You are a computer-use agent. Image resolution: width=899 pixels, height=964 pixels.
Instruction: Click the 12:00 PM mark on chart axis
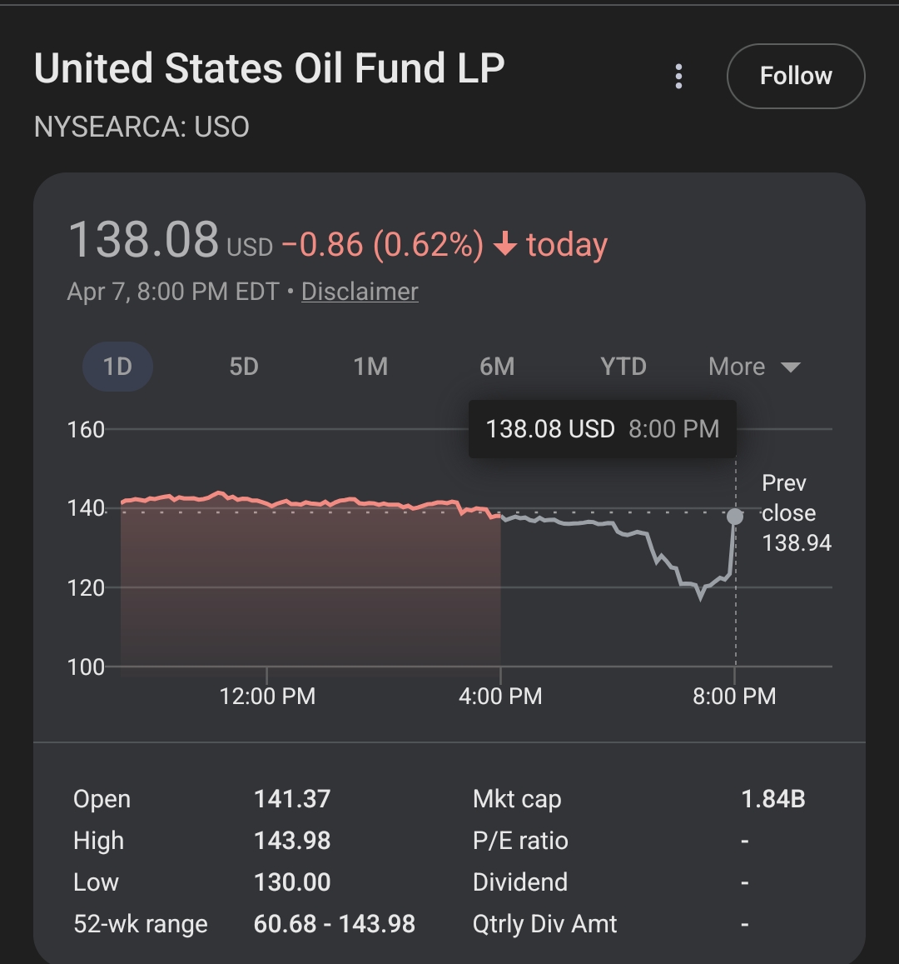pos(267,696)
